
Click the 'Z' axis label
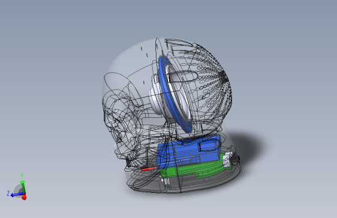click(x=8, y=193)
